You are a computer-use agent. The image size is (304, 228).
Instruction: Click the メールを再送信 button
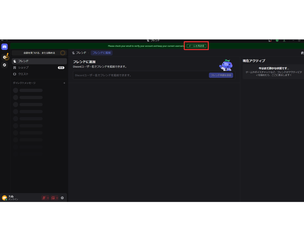196,46
